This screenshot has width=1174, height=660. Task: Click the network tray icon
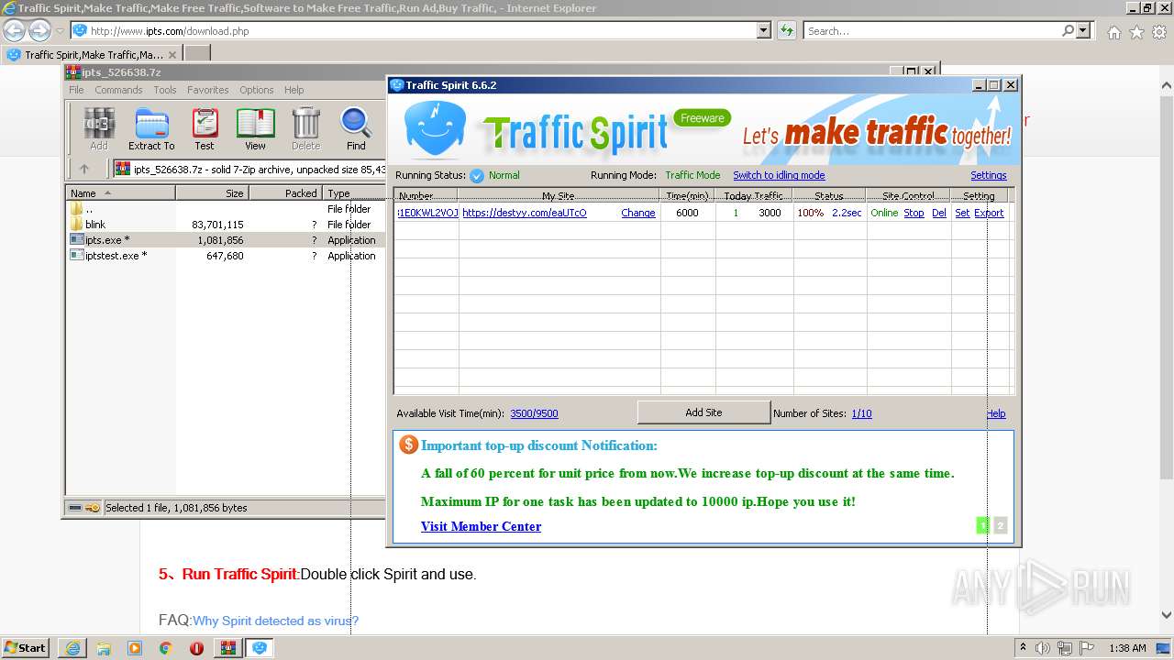click(1065, 648)
